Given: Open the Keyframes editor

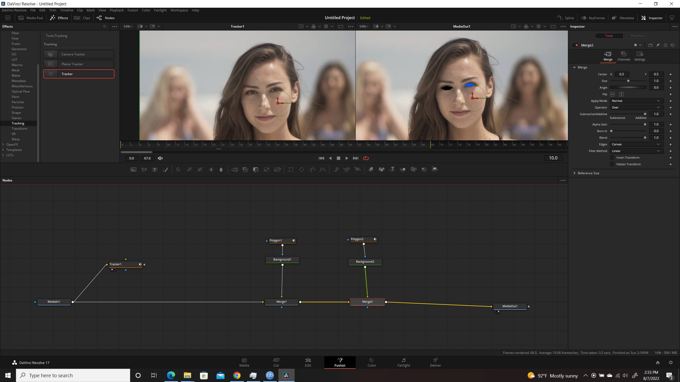Looking at the screenshot, I should pyautogui.click(x=593, y=18).
